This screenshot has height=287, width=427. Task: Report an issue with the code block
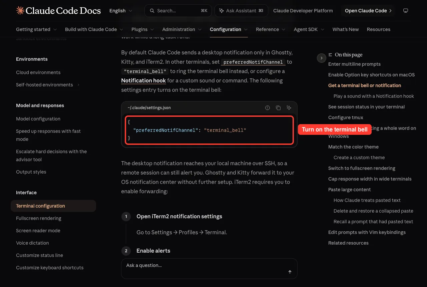coord(268,108)
